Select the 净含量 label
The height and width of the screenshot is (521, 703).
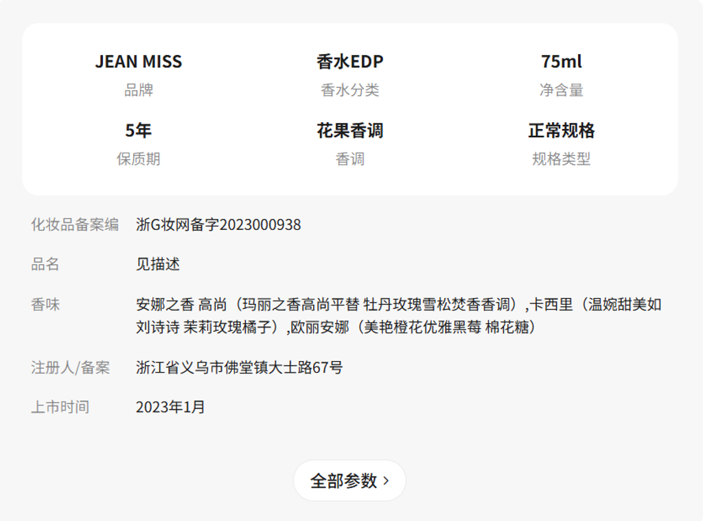point(561,90)
